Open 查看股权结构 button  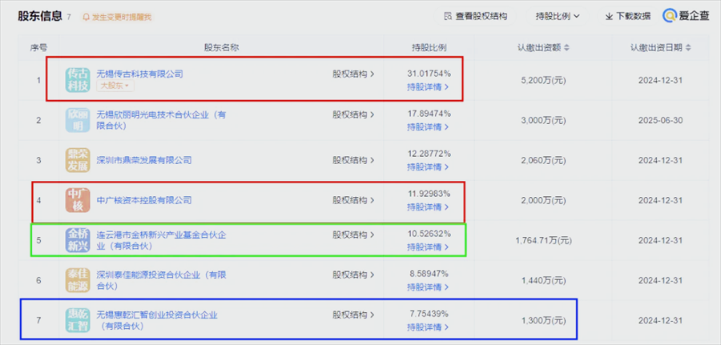pos(475,17)
